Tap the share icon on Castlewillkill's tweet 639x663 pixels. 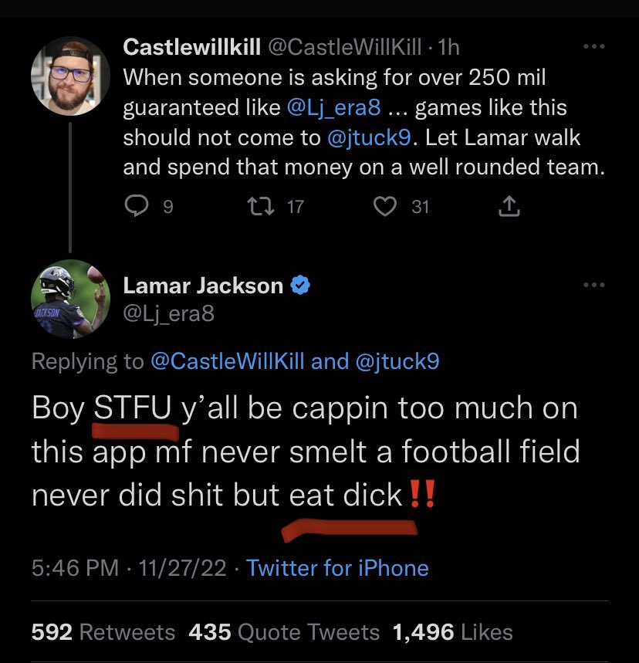[x=509, y=206]
